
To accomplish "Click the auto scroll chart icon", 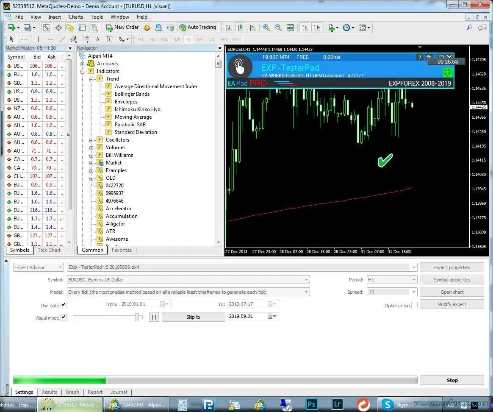I will point(305,28).
